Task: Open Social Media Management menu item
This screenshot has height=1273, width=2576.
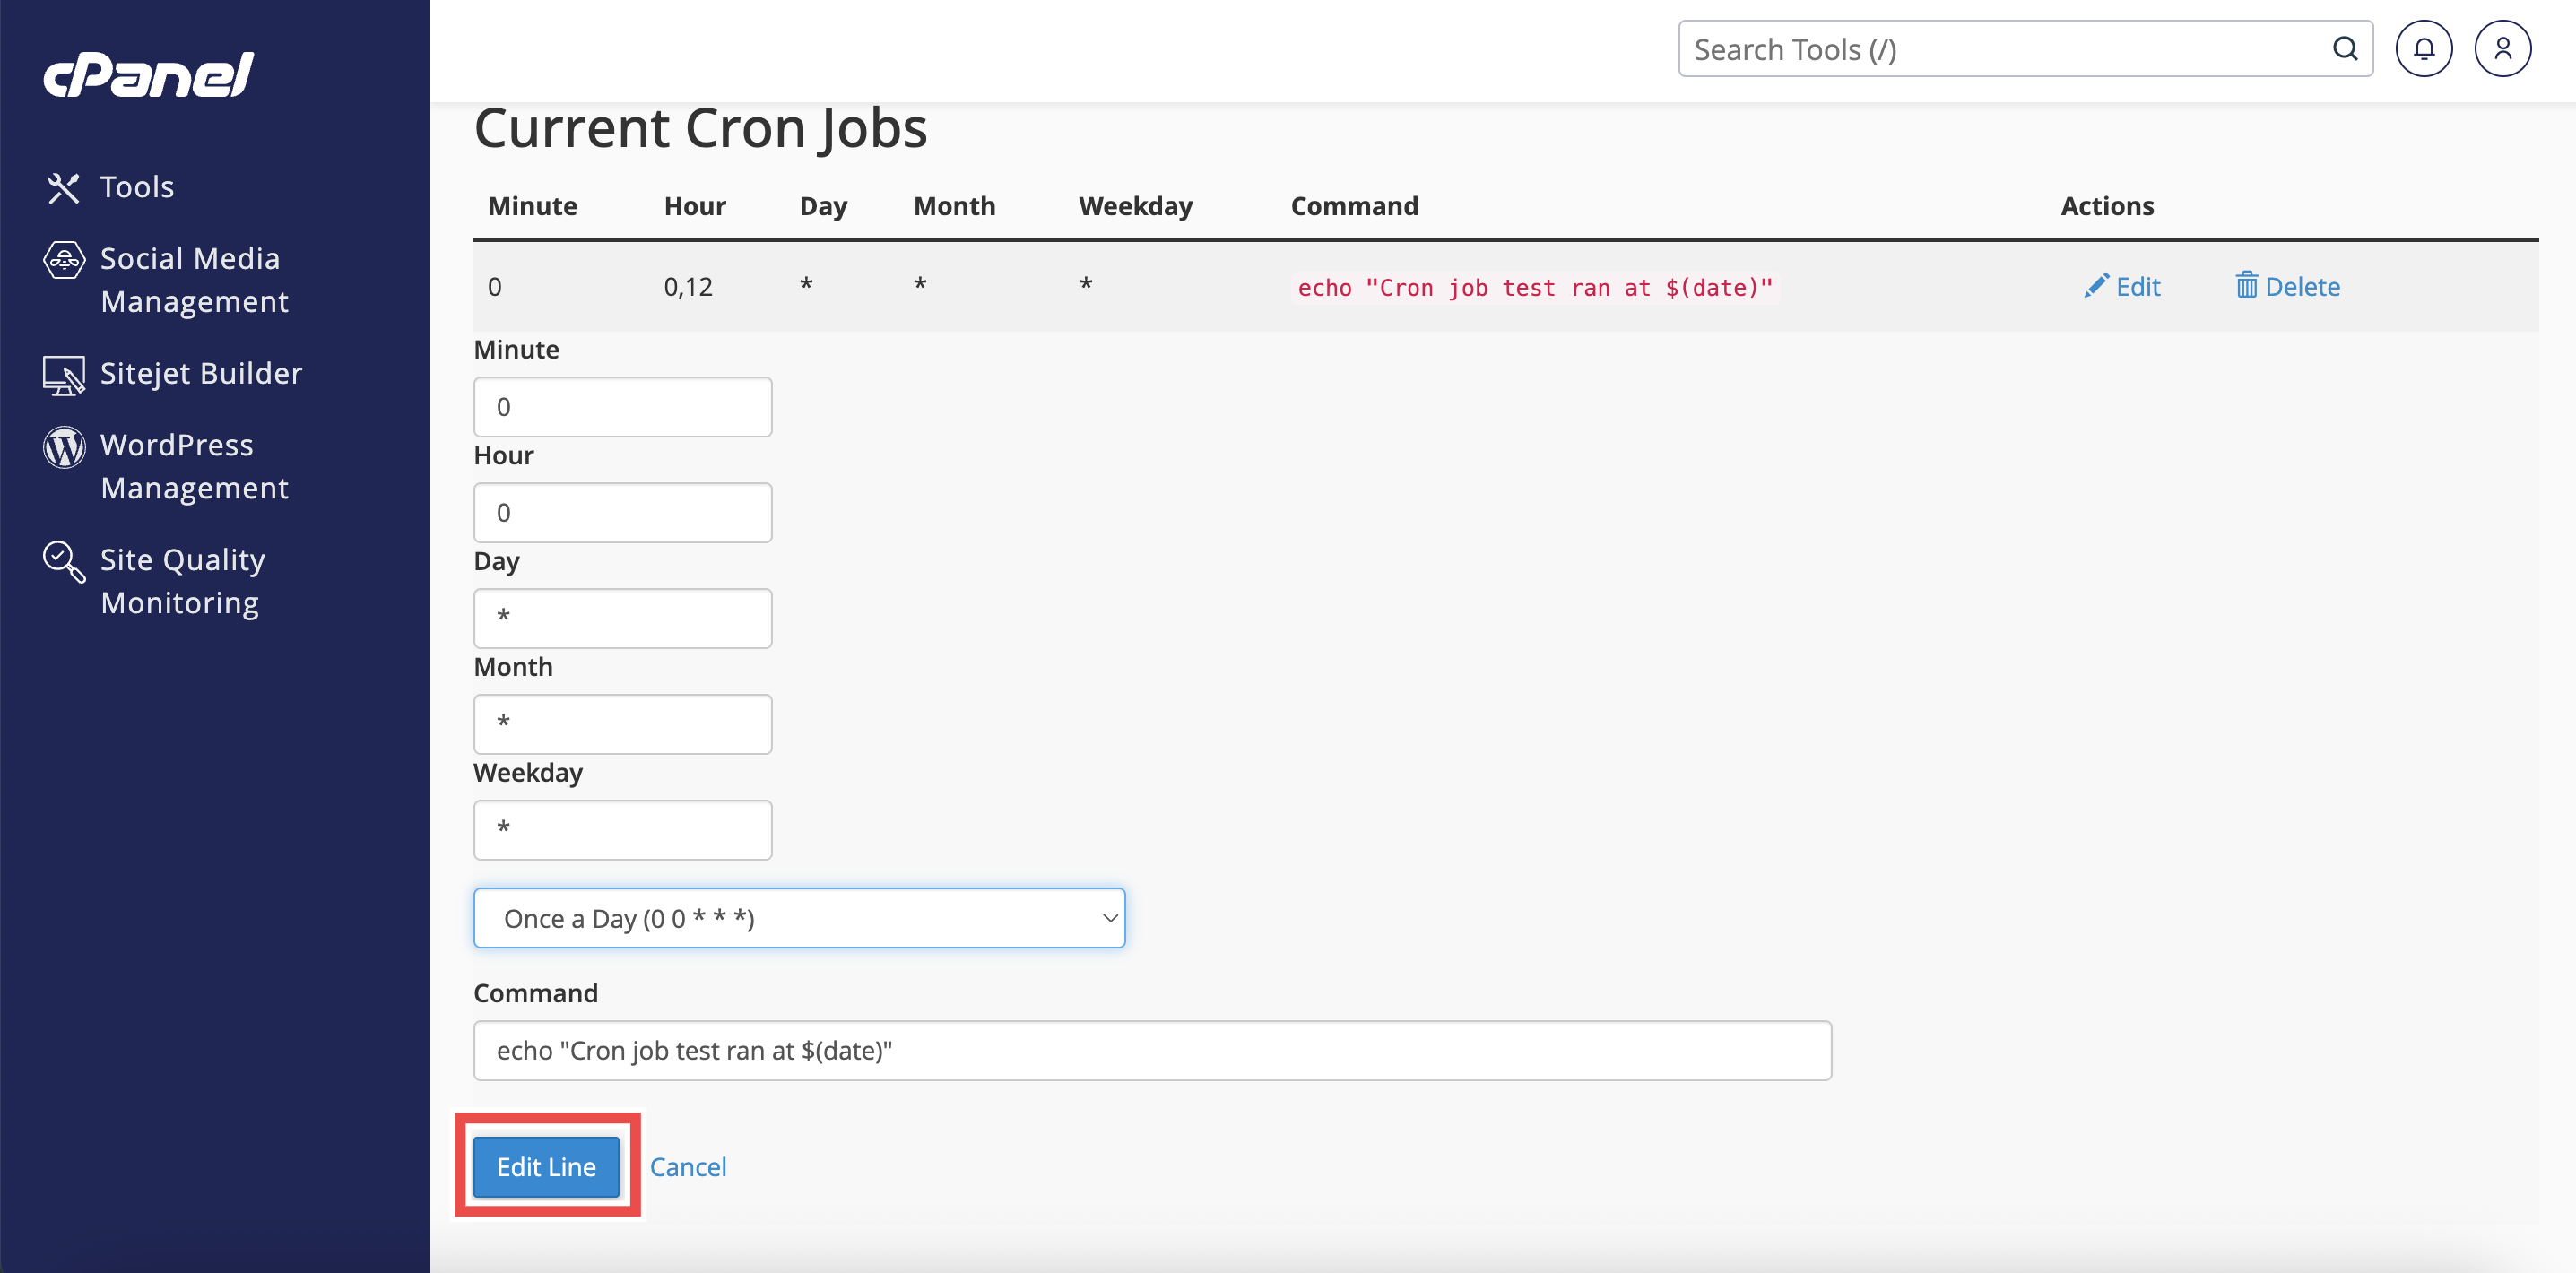Action: pos(194,280)
